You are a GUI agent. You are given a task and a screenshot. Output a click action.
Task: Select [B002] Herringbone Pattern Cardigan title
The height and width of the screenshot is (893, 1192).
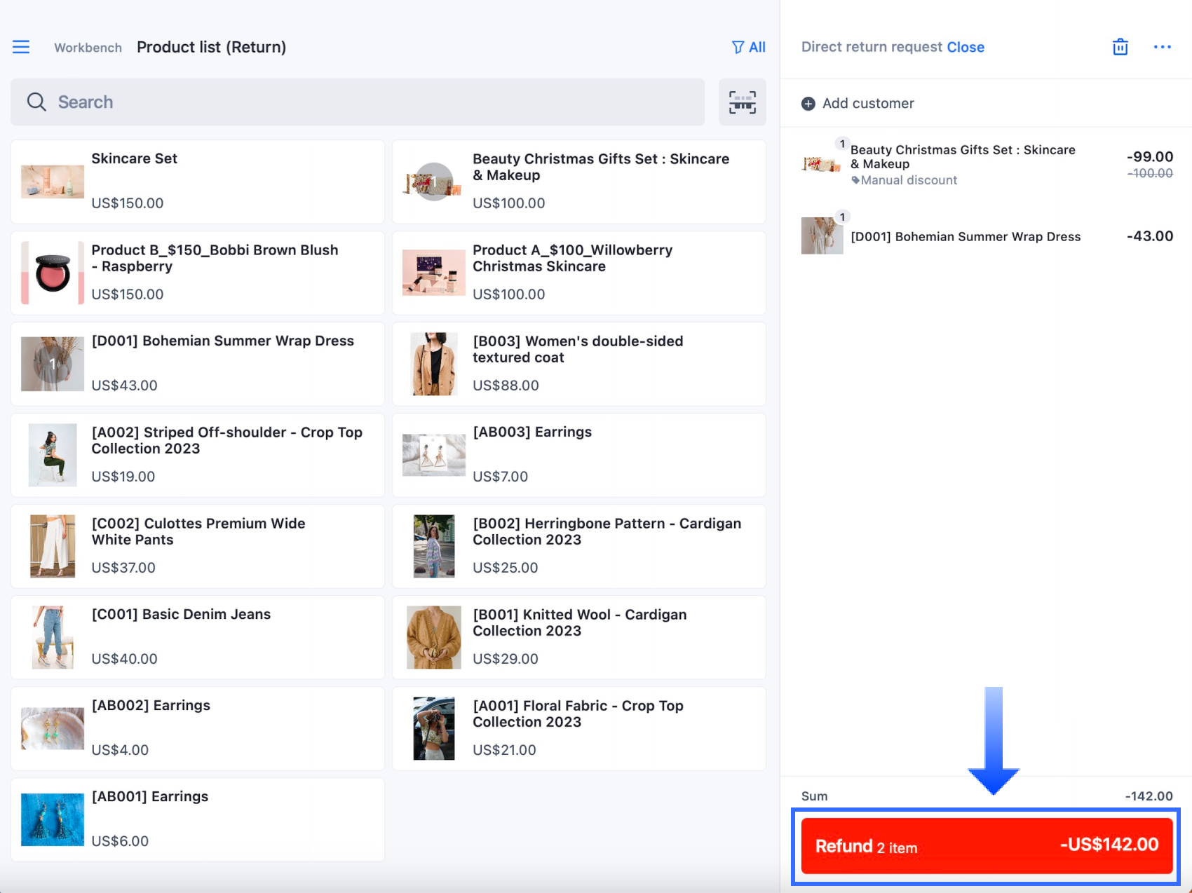click(x=607, y=531)
